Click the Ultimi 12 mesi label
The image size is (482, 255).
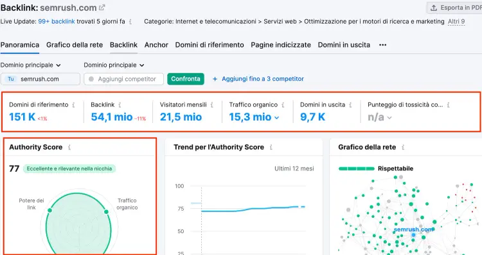pos(294,169)
